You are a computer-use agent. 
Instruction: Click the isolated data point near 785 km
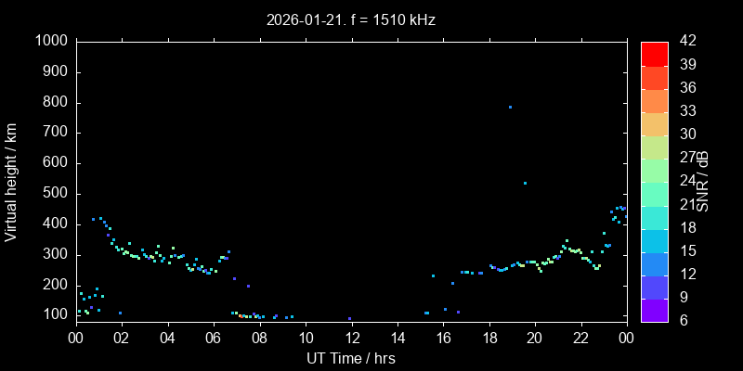coord(510,107)
